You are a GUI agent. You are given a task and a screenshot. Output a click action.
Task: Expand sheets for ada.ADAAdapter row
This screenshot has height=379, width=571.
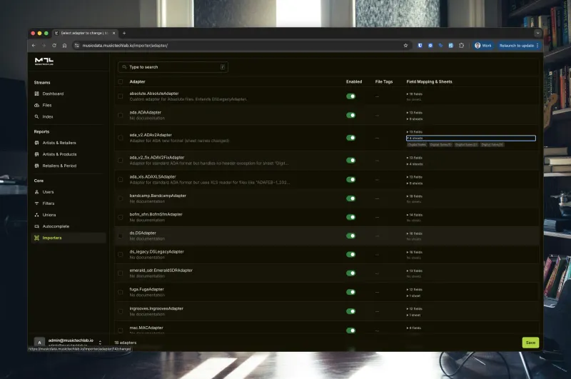pyautogui.click(x=415, y=119)
